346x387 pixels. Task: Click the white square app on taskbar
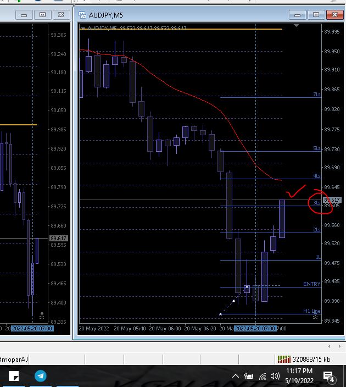14,376
